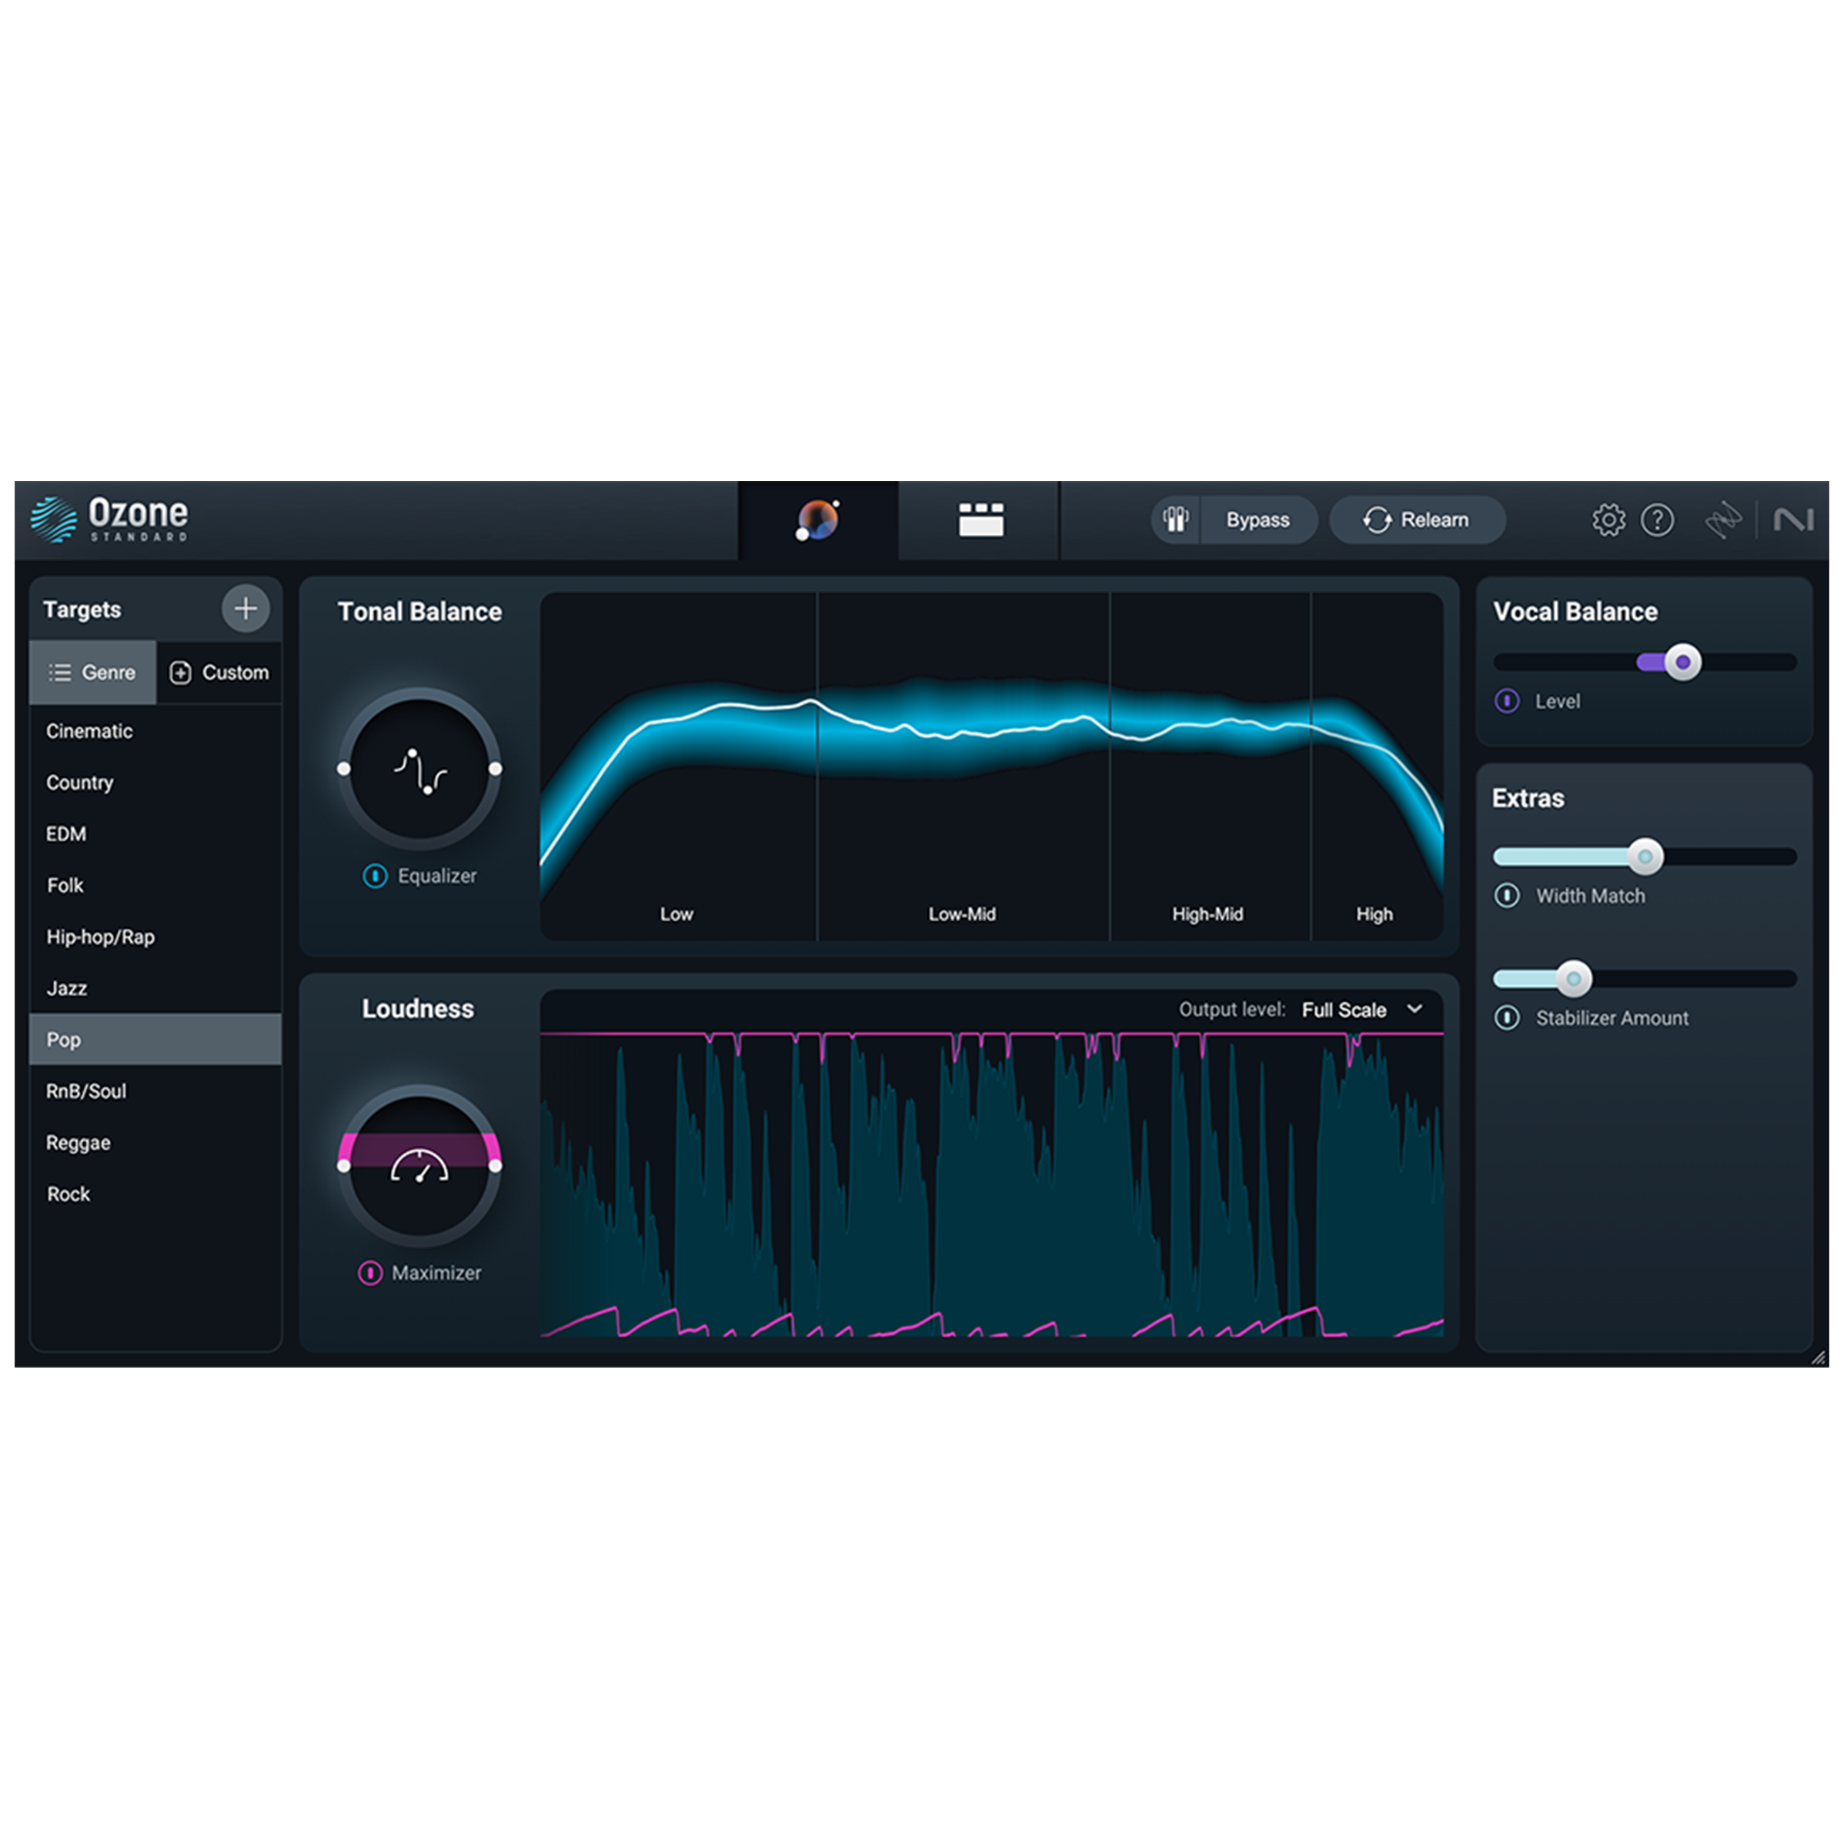Image resolution: width=1847 pixels, height=1847 pixels.
Task: Click the Native Instruments logo icon
Action: tap(1792, 520)
